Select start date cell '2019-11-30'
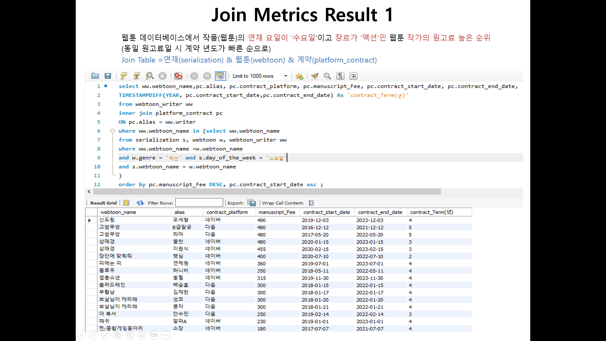This screenshot has width=606, height=341. pyautogui.click(x=327, y=278)
